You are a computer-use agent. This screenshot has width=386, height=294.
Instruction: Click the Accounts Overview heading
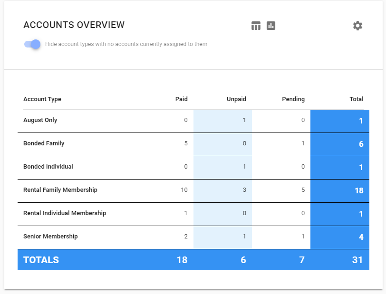click(x=74, y=25)
